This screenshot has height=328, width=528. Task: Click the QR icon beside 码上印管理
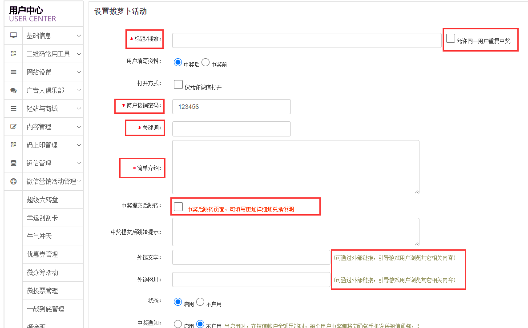(13, 145)
